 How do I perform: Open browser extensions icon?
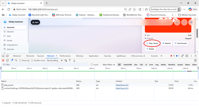(x=140, y=9)
